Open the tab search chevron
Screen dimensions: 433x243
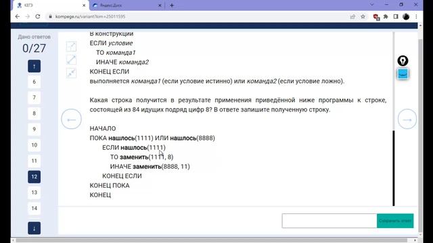(371, 5)
